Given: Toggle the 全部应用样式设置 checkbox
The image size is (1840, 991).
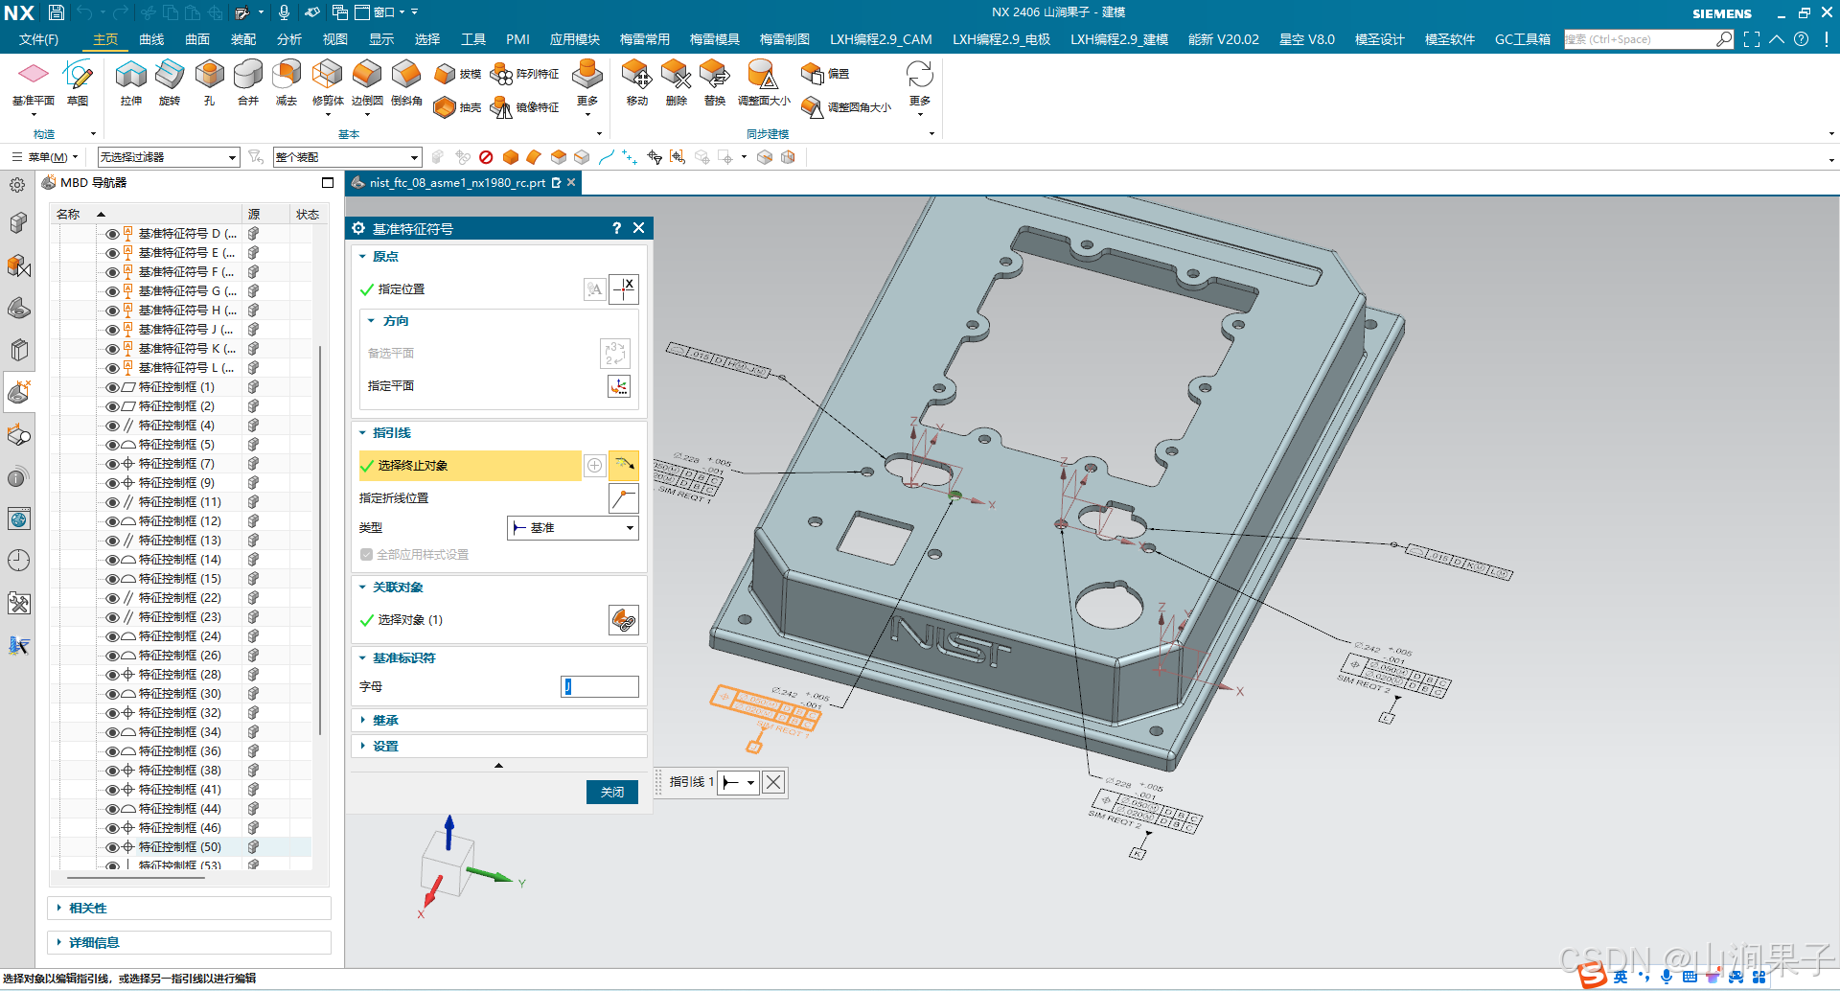Looking at the screenshot, I should (366, 554).
